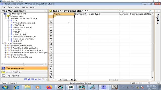The height and width of the screenshot is (90, 161).
Task: Show hidden tray icons arrow
Action: point(123,87)
